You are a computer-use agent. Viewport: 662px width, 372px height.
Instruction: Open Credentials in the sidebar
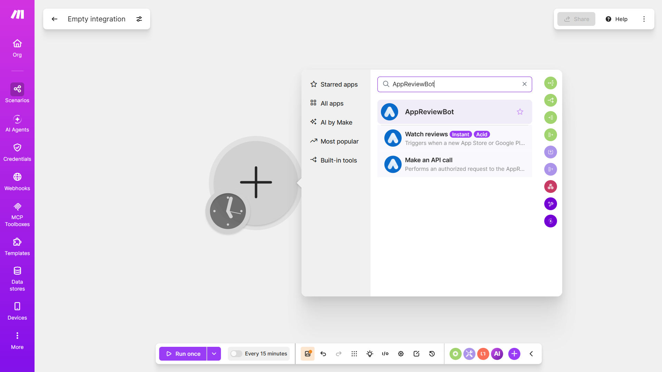tap(17, 153)
